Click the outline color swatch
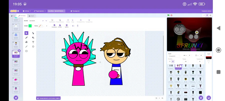Image resolution: width=225 pixels, height=101 pixels. (40, 26)
